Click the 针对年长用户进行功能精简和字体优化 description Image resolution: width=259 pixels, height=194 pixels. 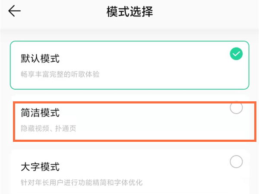82,182
